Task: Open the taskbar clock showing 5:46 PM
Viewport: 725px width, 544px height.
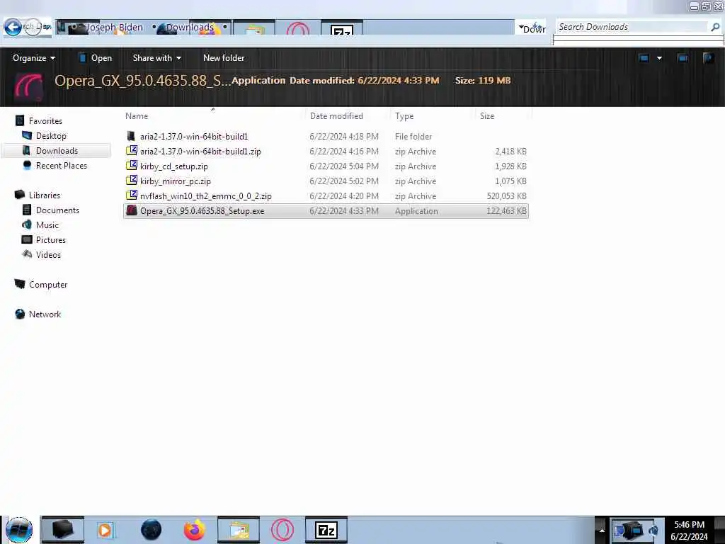Action: (x=689, y=530)
